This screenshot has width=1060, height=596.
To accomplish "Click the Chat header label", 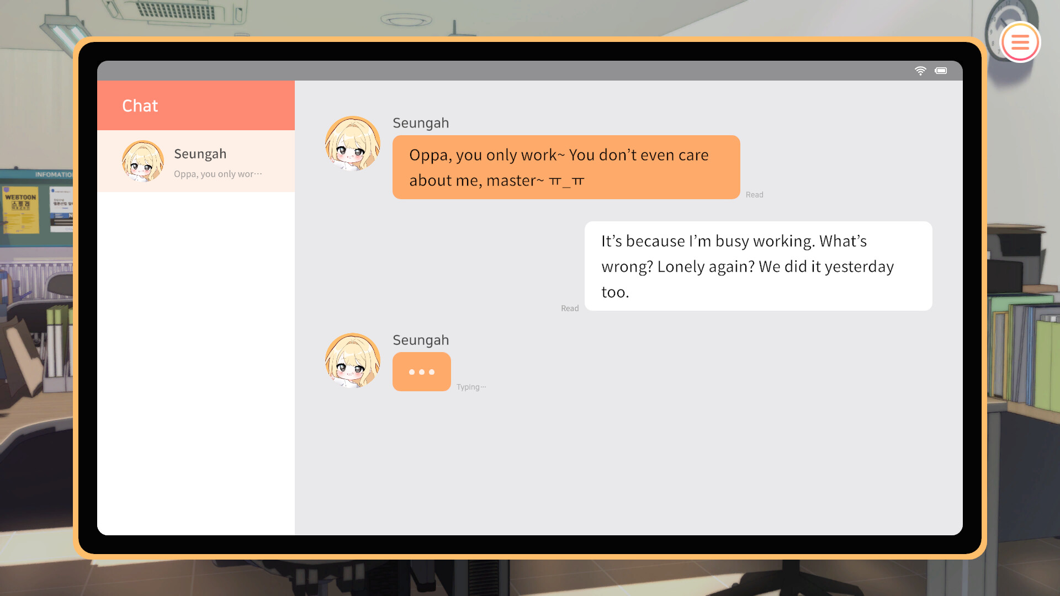I will [x=140, y=105].
